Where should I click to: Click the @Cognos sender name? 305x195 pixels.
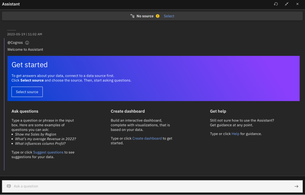pyautogui.click(x=15, y=43)
